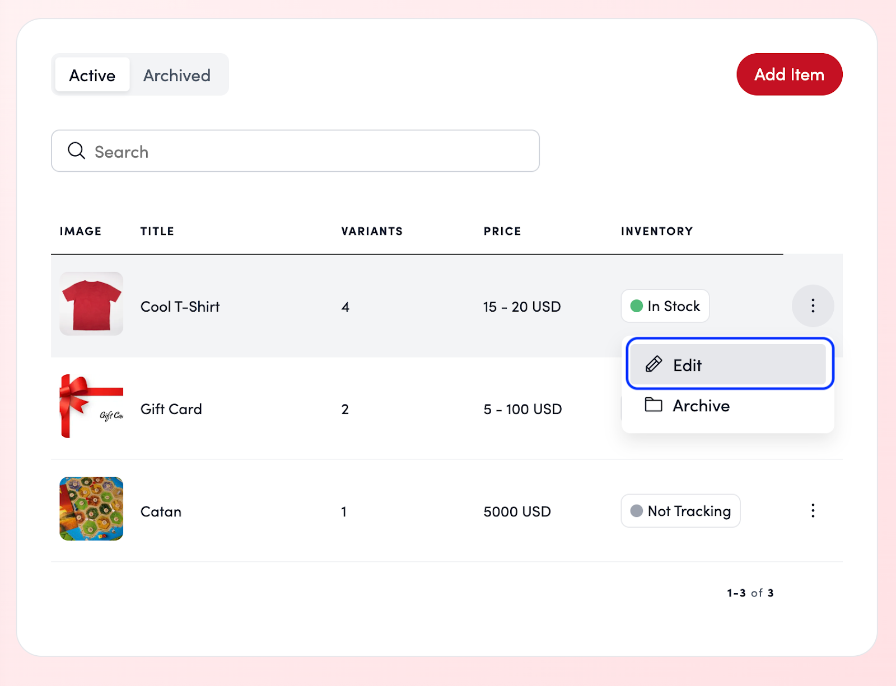The width and height of the screenshot is (896, 686).
Task: Click the Gift Card ribbon image
Action: pyautogui.click(x=91, y=407)
